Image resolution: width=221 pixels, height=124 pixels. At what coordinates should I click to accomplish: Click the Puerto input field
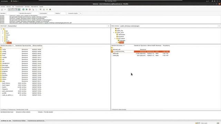click(x=63, y=13)
